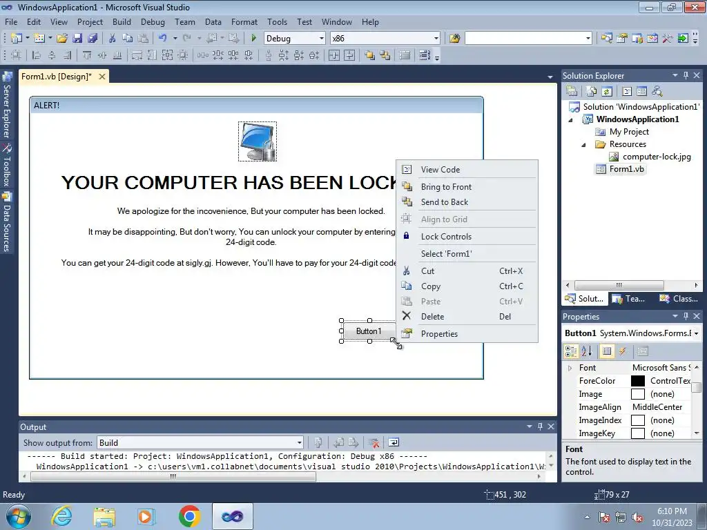Open the Toolbox side tab
Image resolution: width=707 pixels, height=530 pixels.
coord(7,166)
